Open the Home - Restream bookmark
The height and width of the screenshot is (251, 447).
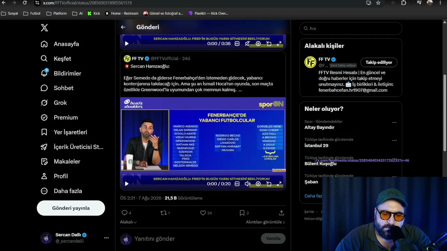point(122,13)
